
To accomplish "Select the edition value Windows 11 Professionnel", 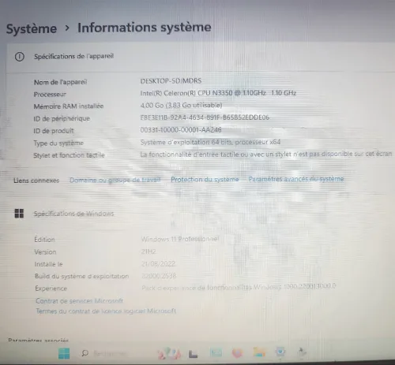I will 180,239.
